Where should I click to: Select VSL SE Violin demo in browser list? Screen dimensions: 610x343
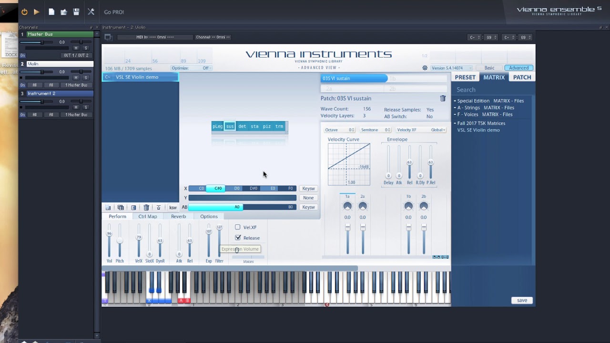(478, 130)
